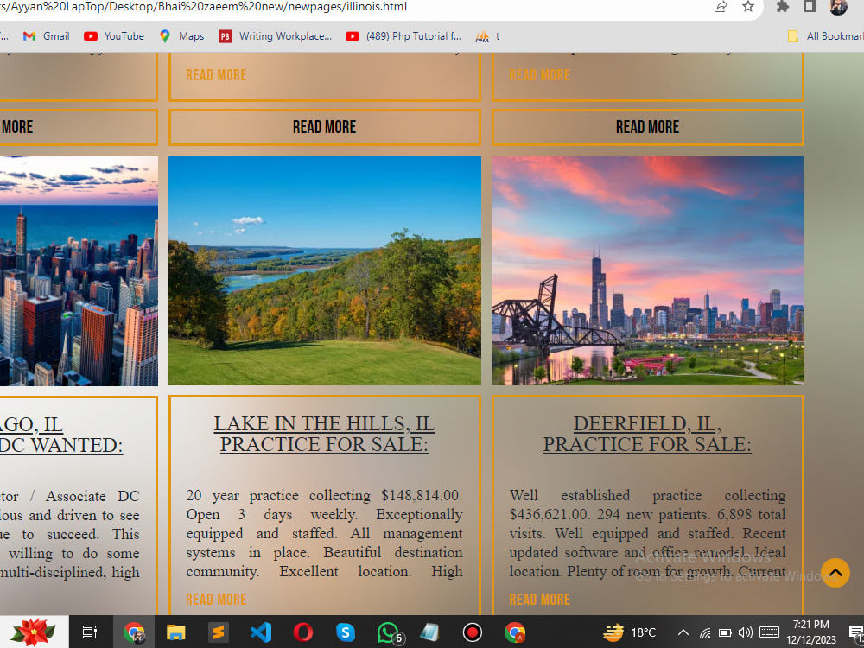The height and width of the screenshot is (648, 864).
Task: Show hidden system tray icons
Action: pyautogui.click(x=683, y=632)
